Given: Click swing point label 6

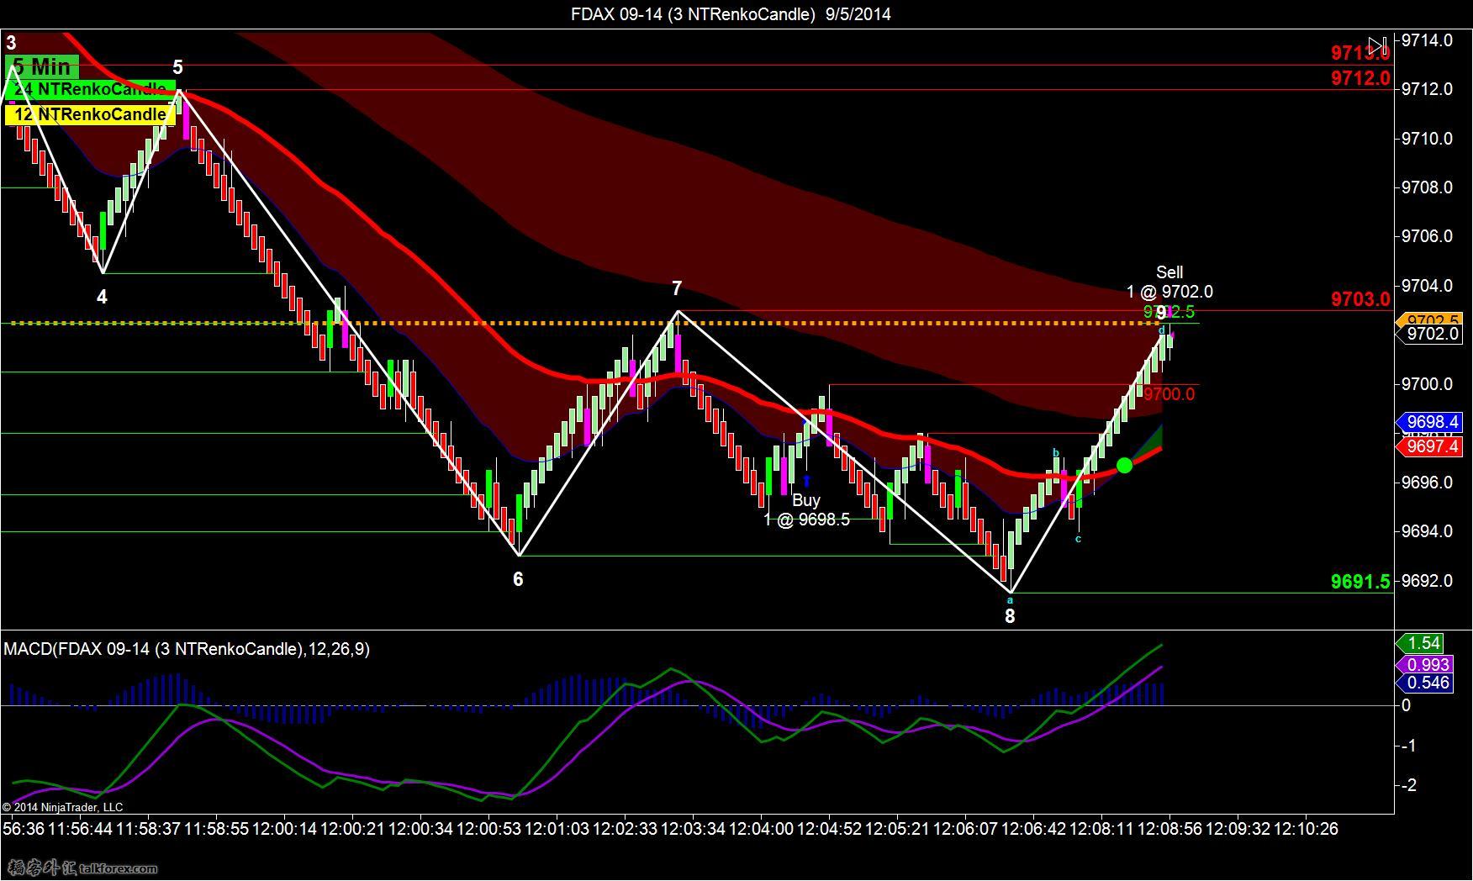Looking at the screenshot, I should 518,579.
